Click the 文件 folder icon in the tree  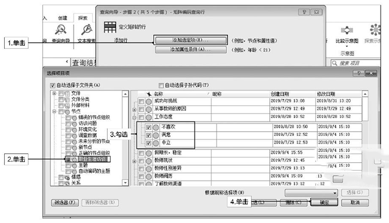[67, 94]
